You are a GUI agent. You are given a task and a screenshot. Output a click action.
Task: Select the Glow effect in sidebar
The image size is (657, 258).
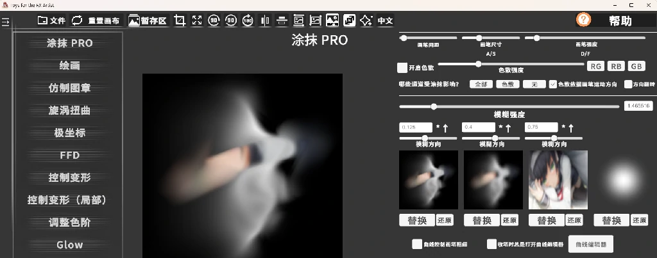69,245
